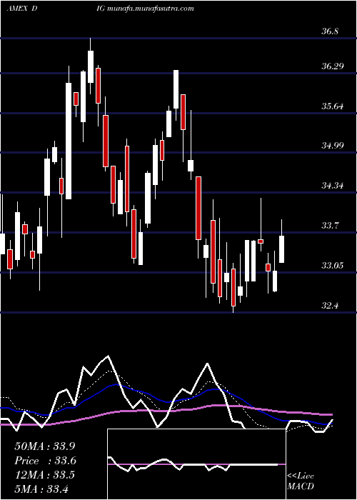The height and width of the screenshot is (500, 357).
Task: Click the 36.8 price axis label
Action: click(330, 31)
